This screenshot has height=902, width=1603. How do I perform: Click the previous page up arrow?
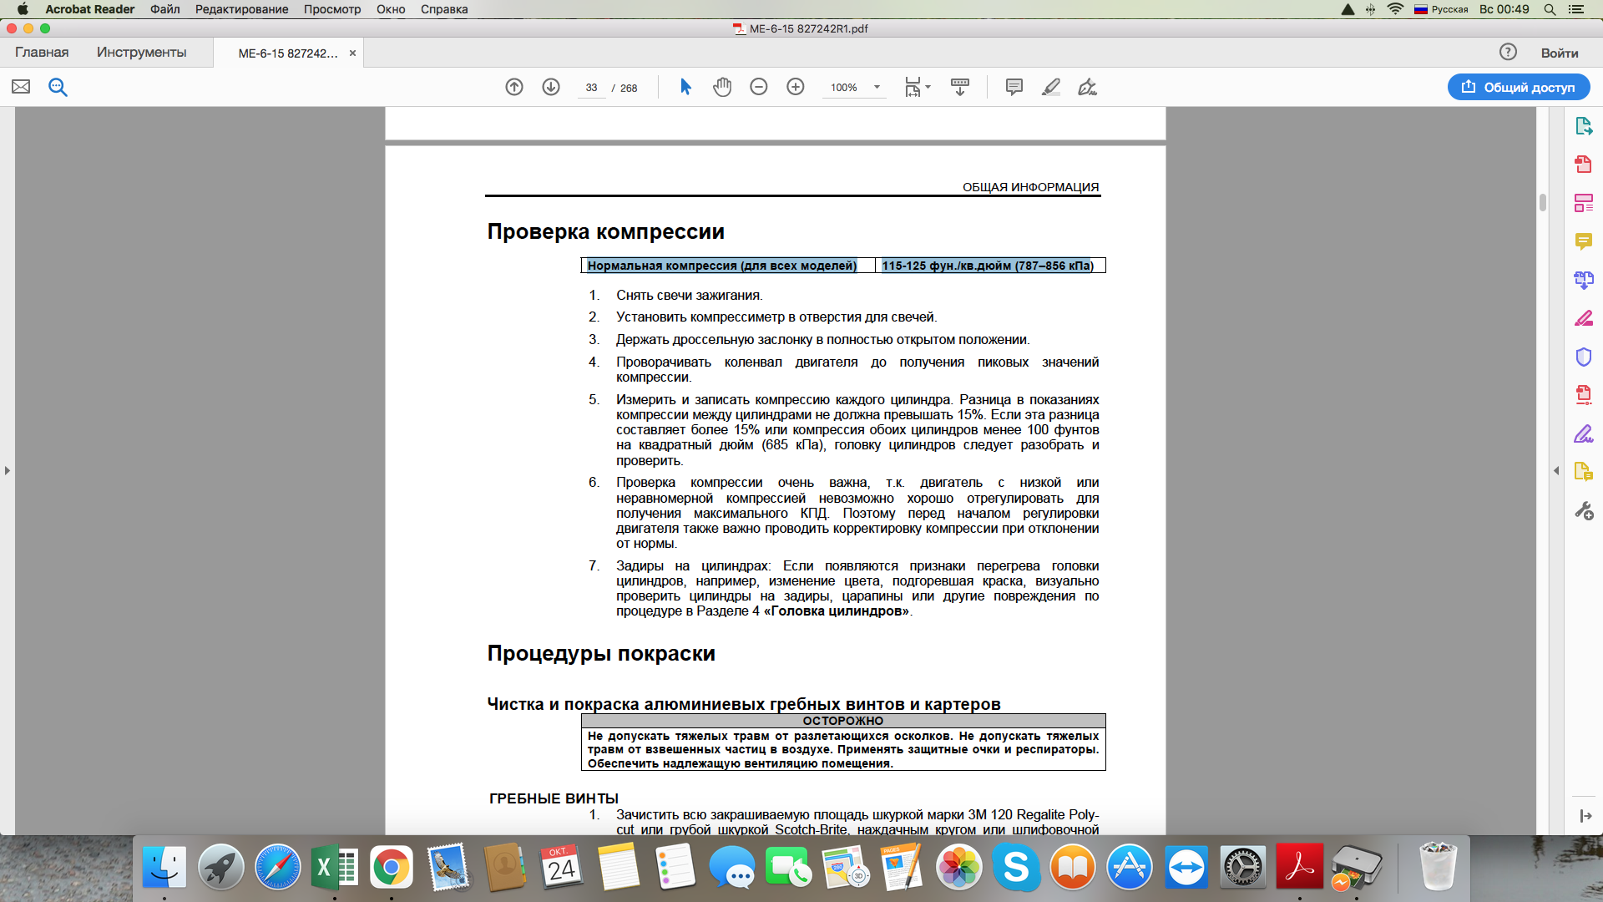pos(514,87)
